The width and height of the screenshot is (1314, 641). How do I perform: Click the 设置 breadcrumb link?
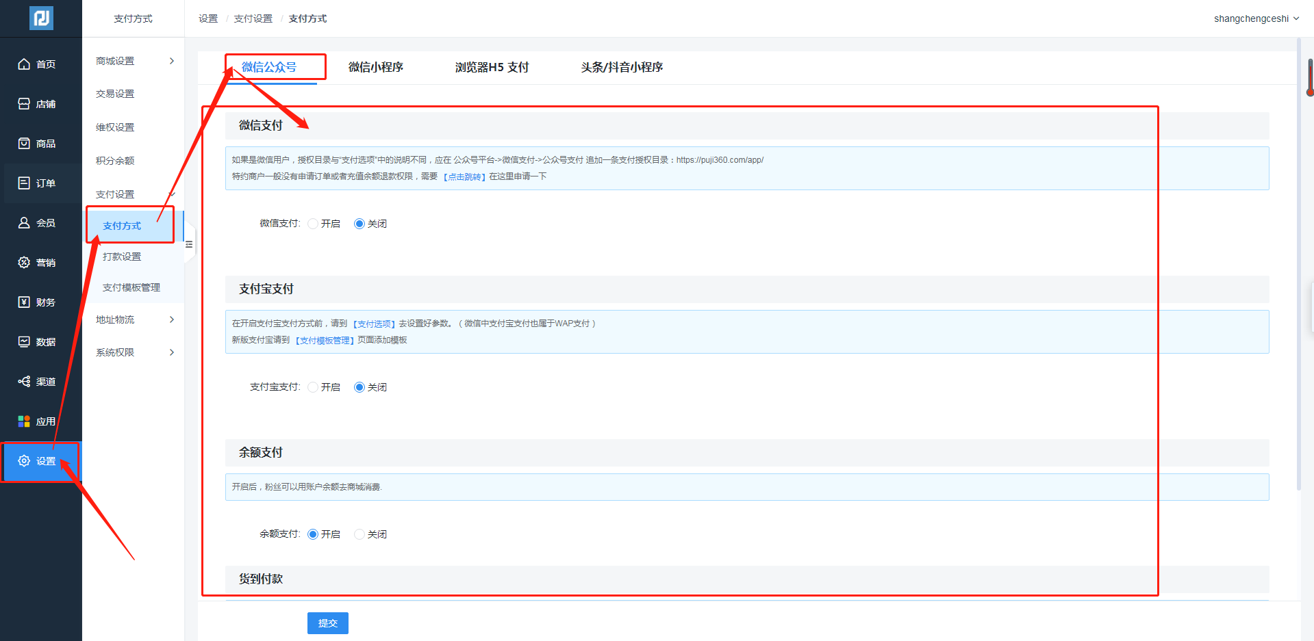(208, 18)
